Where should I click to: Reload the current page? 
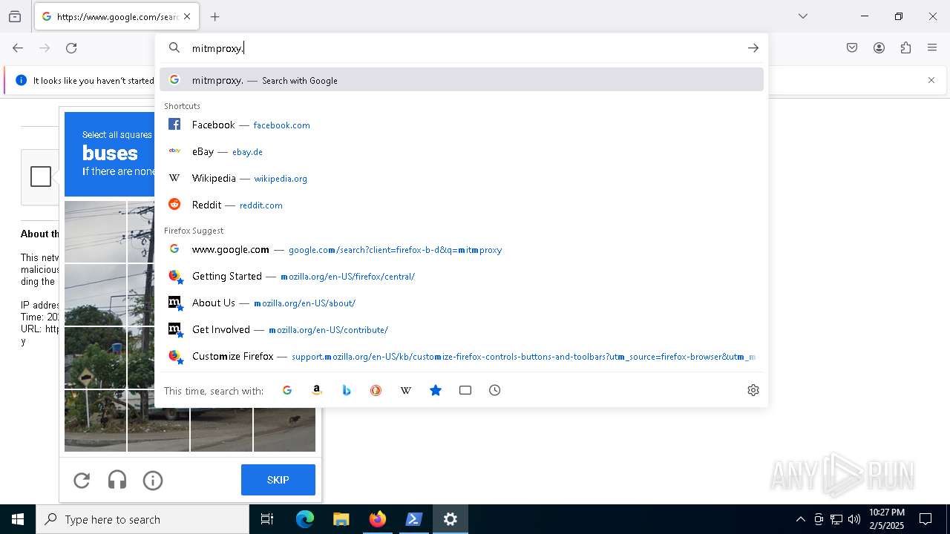[71, 48]
